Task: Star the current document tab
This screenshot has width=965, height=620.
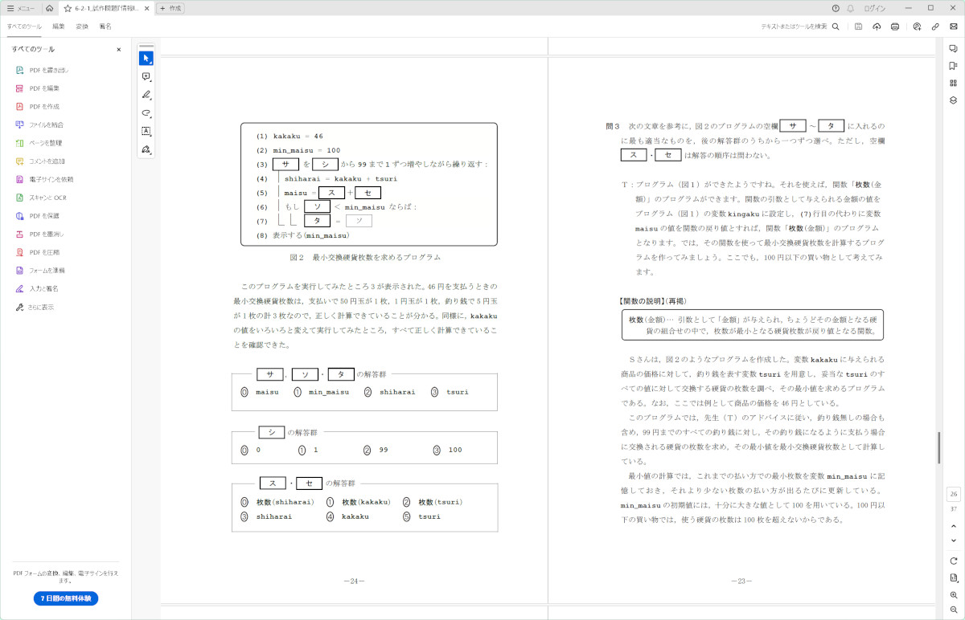Action: click(68, 8)
